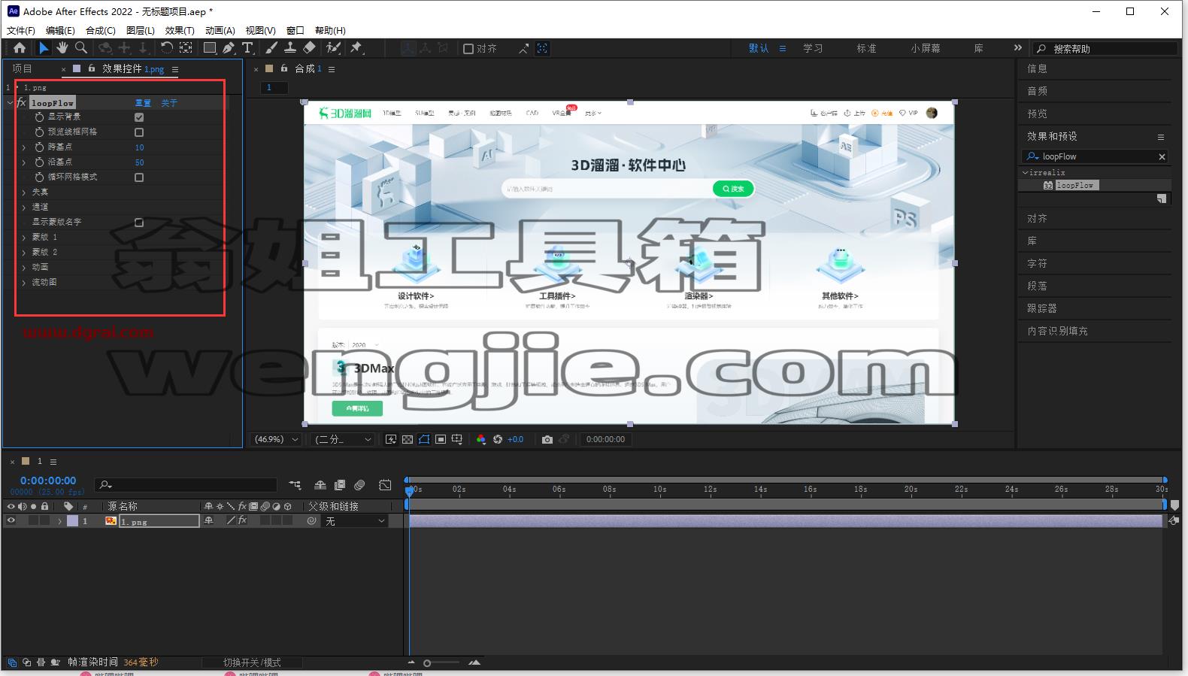Click the motion blur enable icon in timeline
Viewport: 1188px width, 676px height.
pos(359,485)
